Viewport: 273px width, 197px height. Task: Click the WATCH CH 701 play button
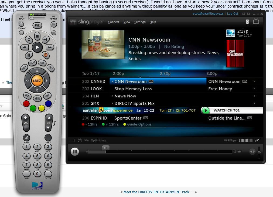(x=205, y=110)
